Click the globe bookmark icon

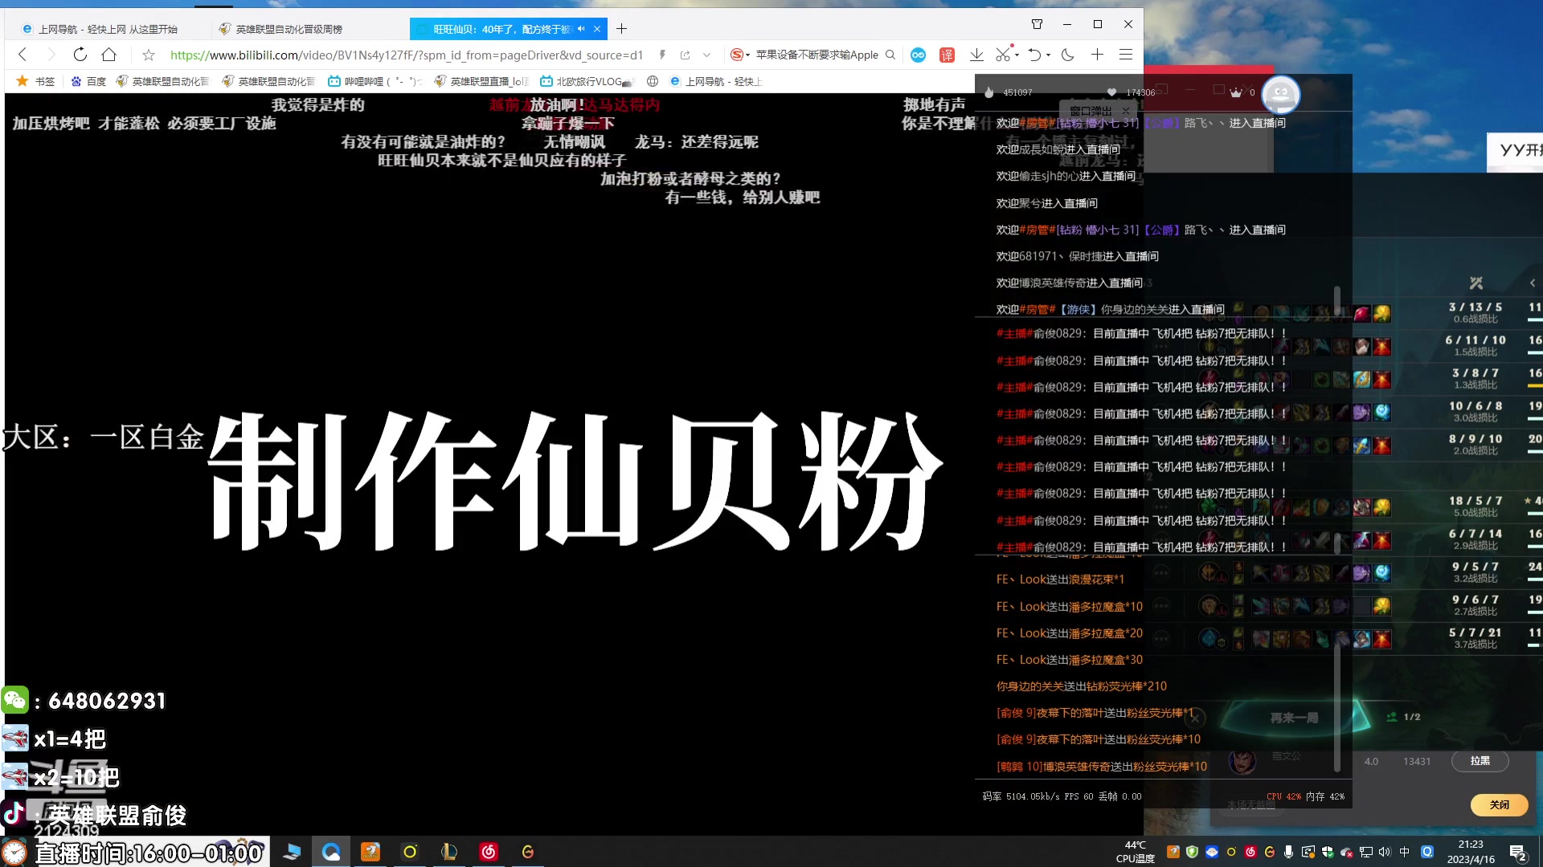(x=653, y=81)
